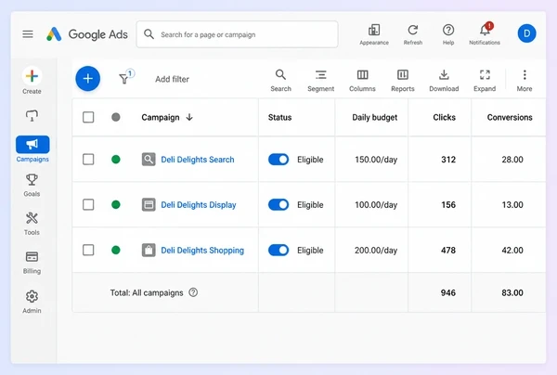Click the 83.00 total conversions
Image resolution: width=557 pixels, height=375 pixels.
coord(512,292)
